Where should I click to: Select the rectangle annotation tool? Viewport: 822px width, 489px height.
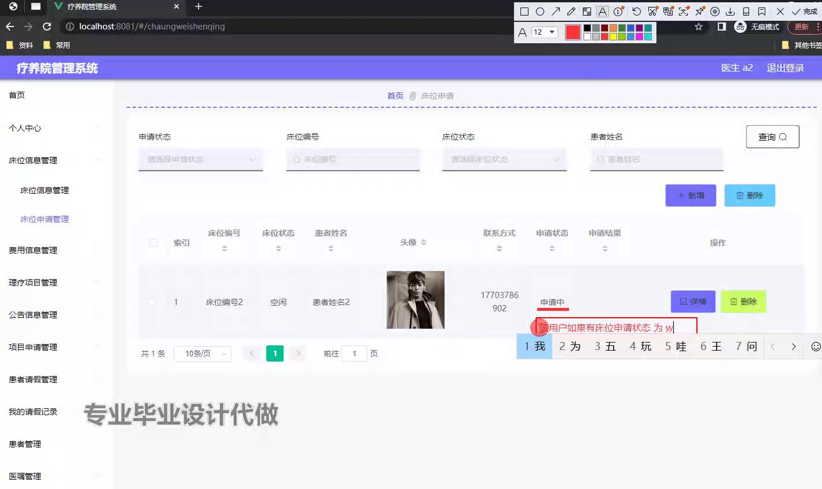tap(524, 12)
